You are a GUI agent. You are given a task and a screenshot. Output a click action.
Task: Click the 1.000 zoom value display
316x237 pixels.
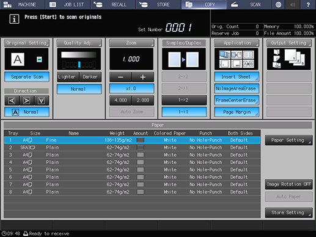click(131, 59)
